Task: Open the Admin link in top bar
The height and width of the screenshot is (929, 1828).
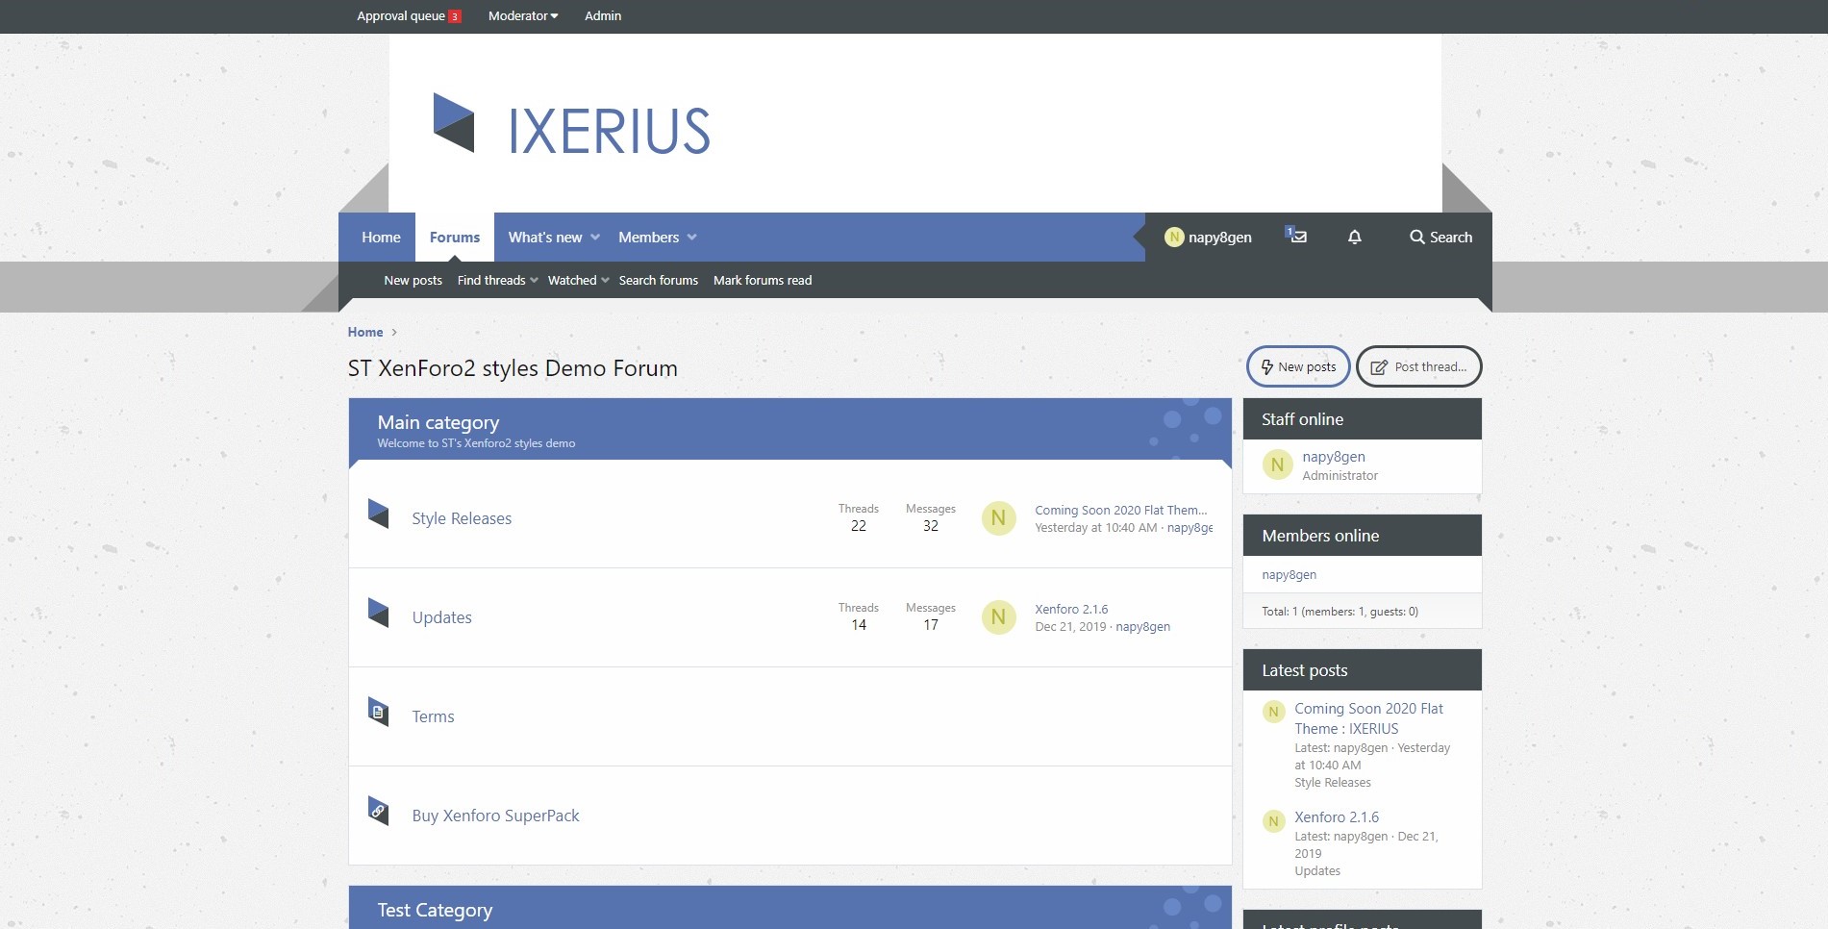Action: (603, 15)
